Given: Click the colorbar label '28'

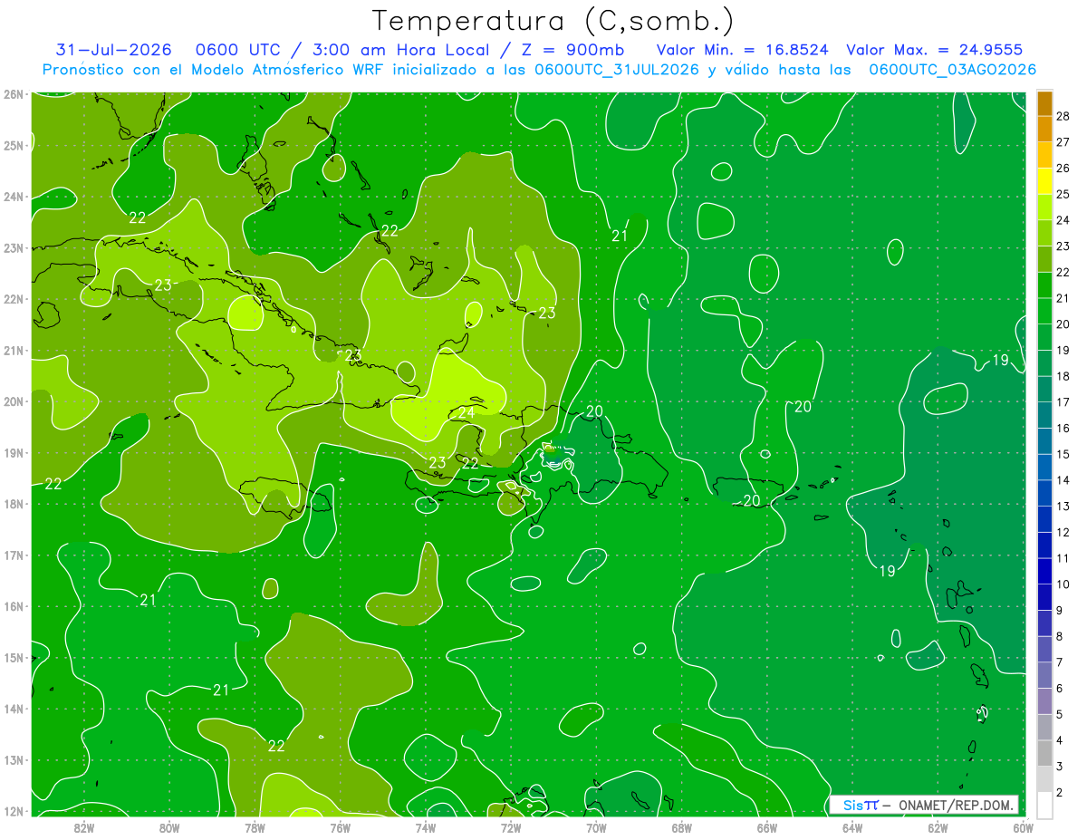Looking at the screenshot, I should click(1063, 115).
